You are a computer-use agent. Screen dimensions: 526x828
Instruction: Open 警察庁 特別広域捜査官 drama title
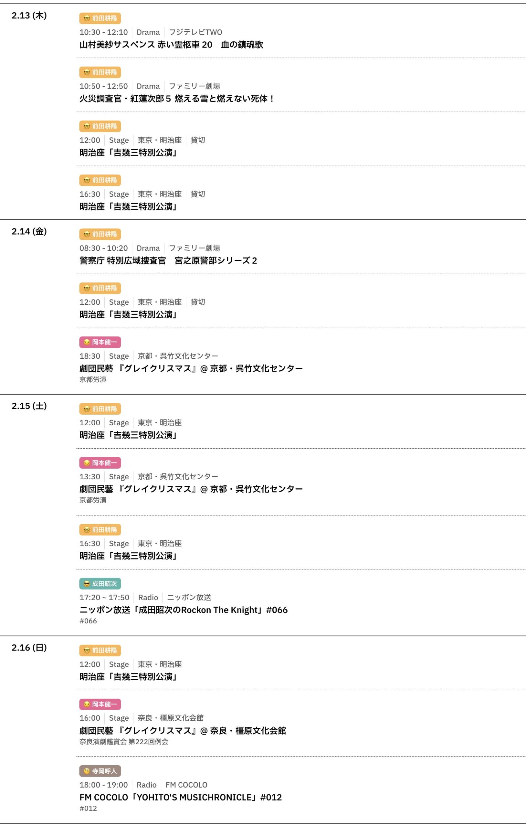coord(168,261)
